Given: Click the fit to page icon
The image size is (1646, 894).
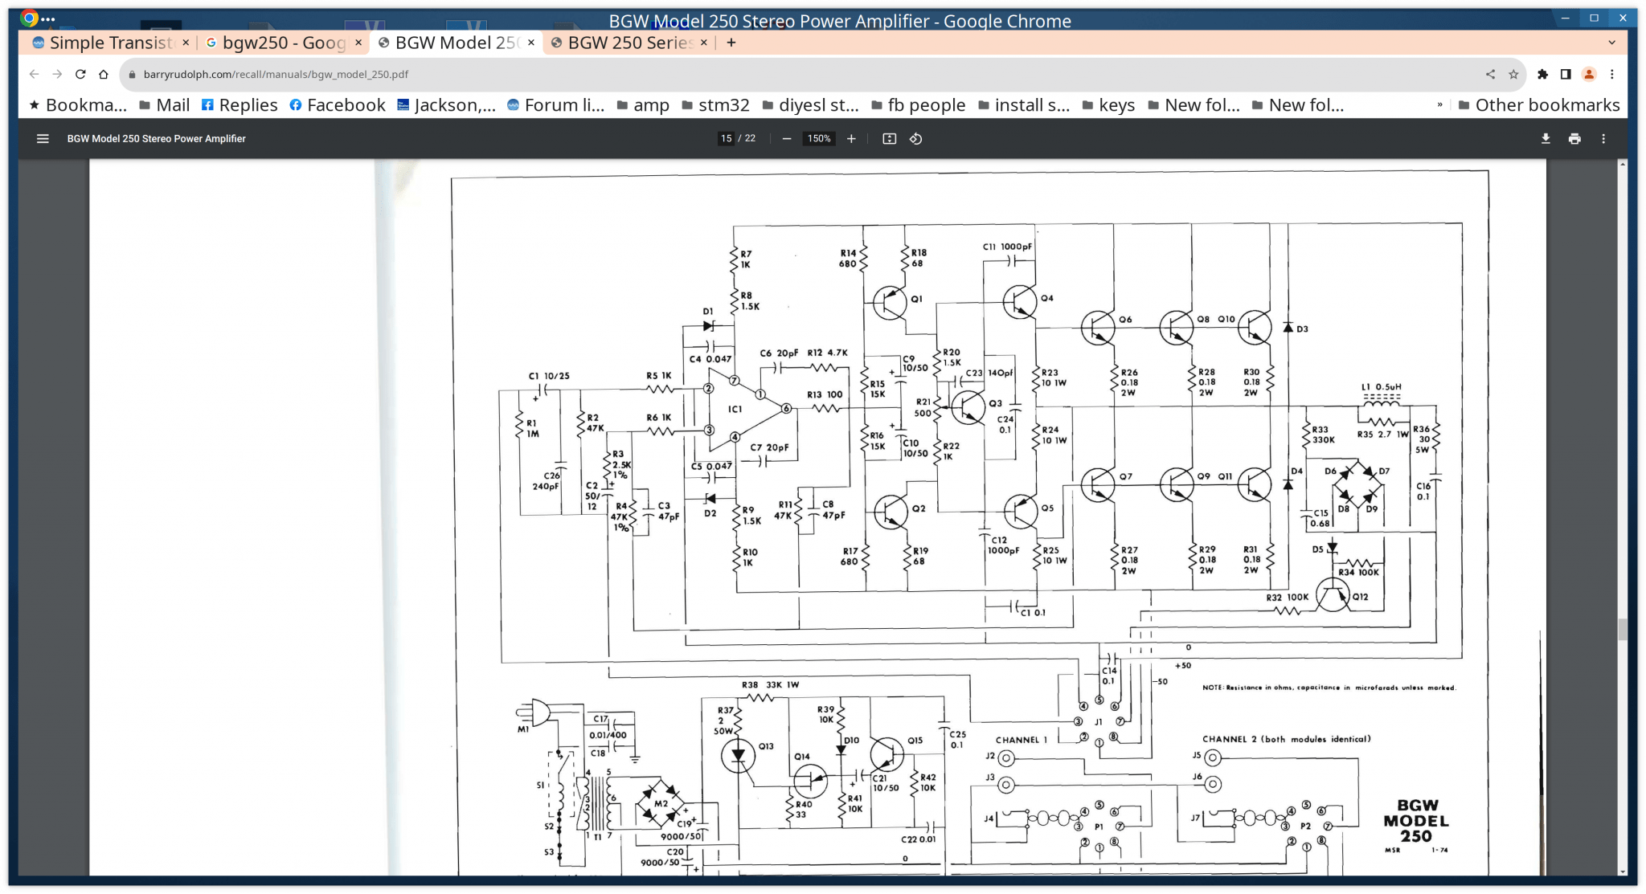Looking at the screenshot, I should click(x=889, y=139).
